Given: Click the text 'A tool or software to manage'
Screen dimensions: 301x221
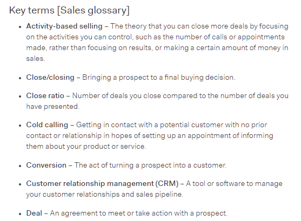Looking at the screenshot, I should [234, 183].
